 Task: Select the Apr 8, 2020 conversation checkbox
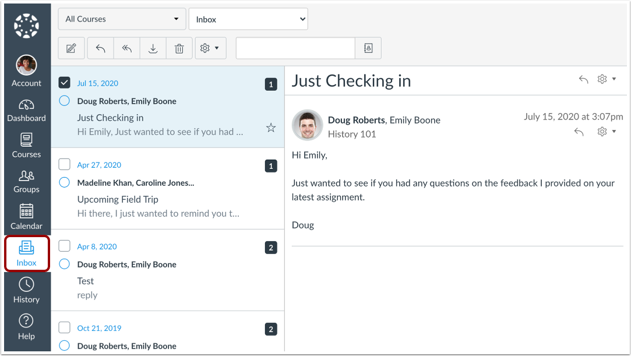point(65,246)
